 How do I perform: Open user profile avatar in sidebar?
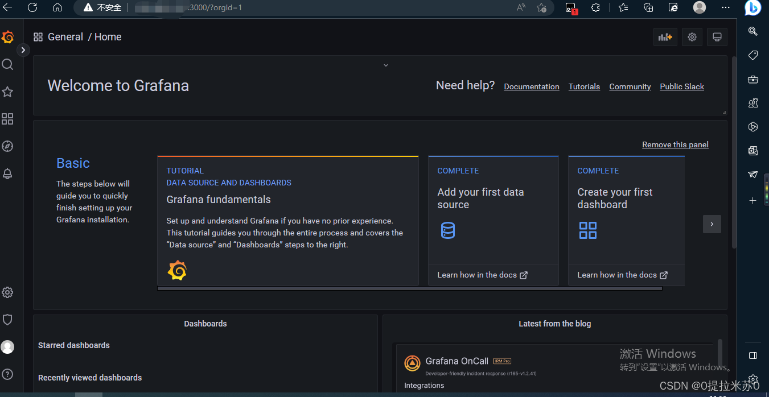[7, 347]
